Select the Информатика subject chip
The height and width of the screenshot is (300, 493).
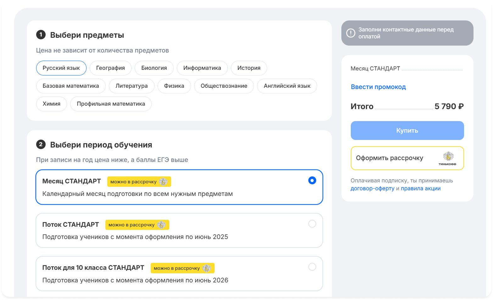[x=202, y=68]
